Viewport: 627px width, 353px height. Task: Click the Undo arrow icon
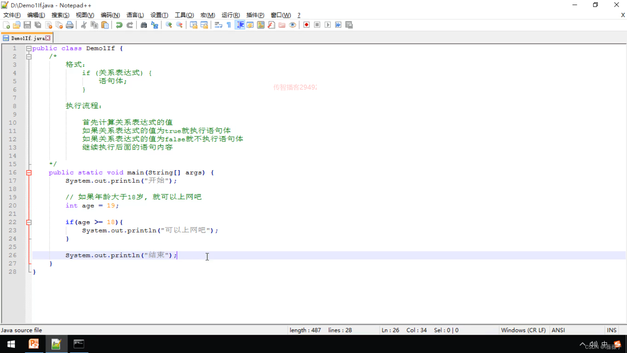tap(119, 25)
